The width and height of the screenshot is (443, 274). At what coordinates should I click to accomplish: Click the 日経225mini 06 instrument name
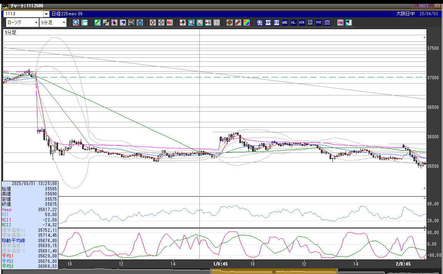(x=67, y=14)
